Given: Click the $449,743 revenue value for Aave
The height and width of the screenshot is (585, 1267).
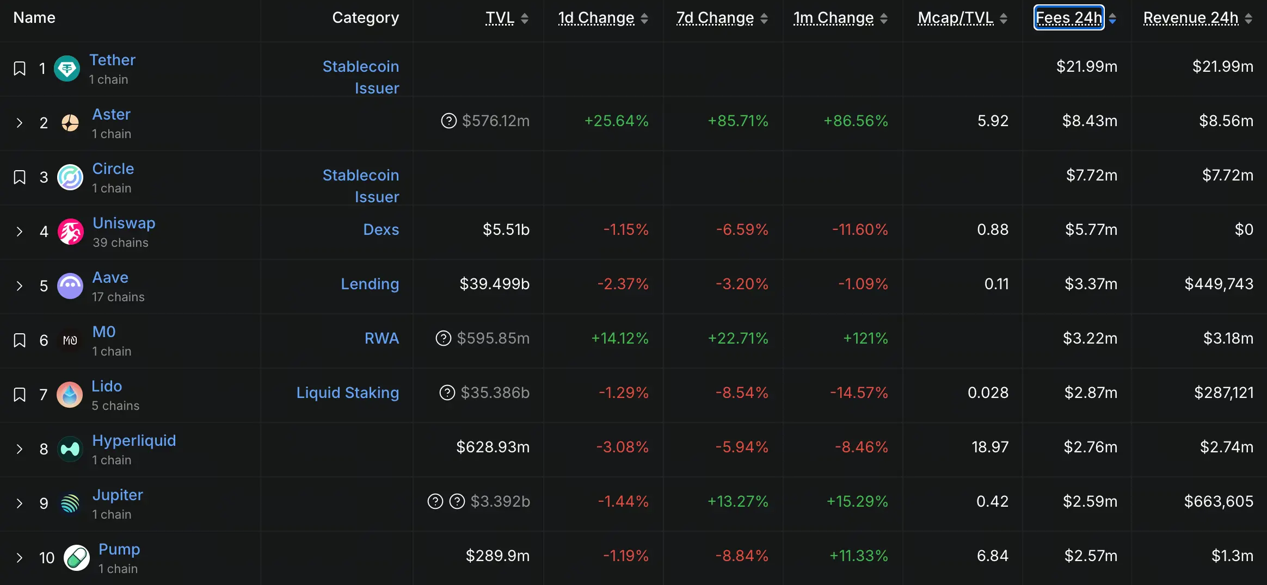Looking at the screenshot, I should [x=1219, y=284].
